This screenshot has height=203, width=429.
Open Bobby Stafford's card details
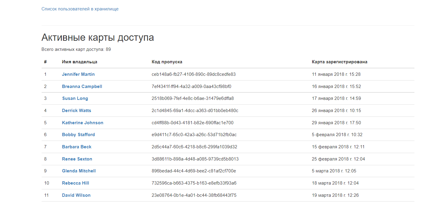pos(78,134)
